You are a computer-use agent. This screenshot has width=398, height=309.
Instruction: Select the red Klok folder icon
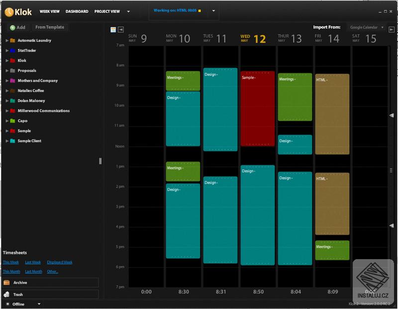tap(12, 60)
